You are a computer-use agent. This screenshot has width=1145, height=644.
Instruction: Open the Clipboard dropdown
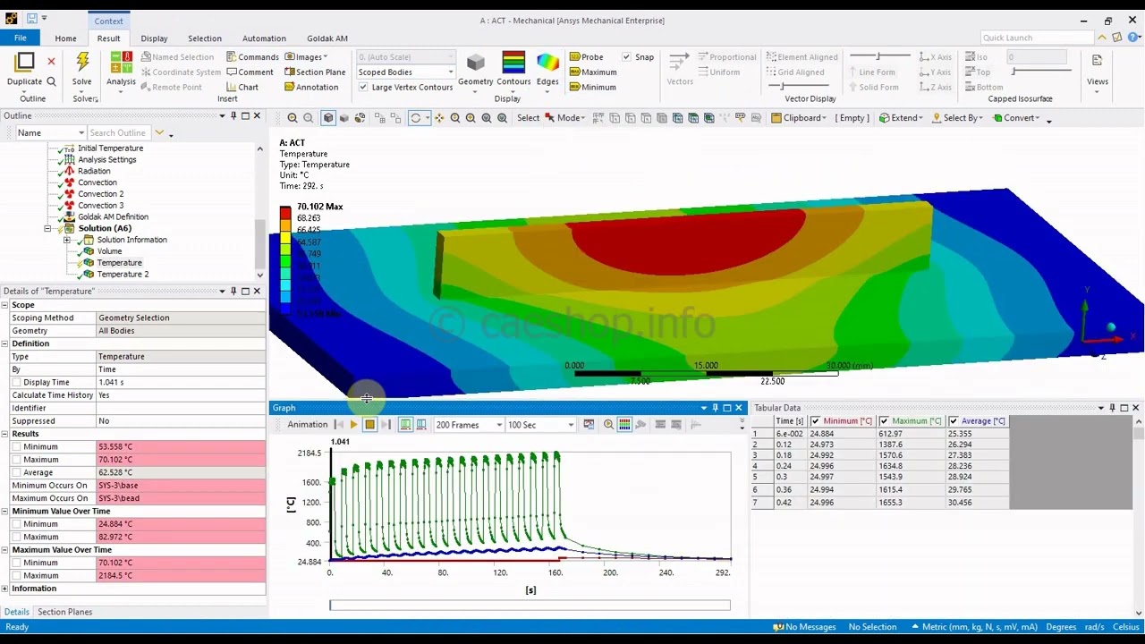pos(799,118)
